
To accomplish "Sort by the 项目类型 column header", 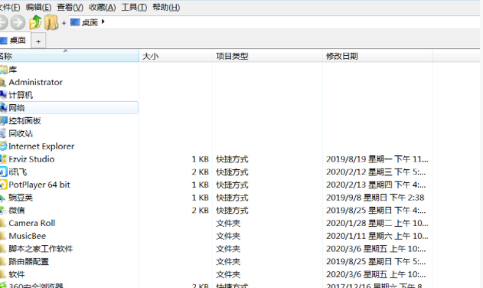I will [267, 56].
